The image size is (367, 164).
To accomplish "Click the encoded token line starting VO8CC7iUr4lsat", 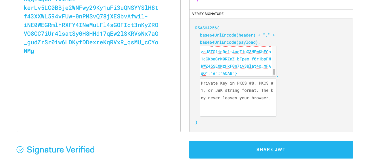I will 91,34.
